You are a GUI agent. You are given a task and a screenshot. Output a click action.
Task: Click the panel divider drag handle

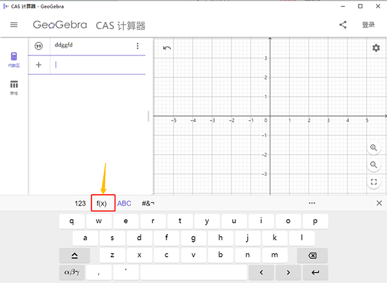pyautogui.click(x=148, y=116)
